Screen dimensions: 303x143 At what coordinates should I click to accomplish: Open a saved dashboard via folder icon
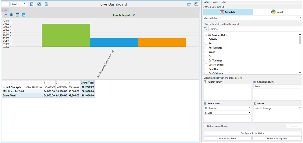point(189,4)
